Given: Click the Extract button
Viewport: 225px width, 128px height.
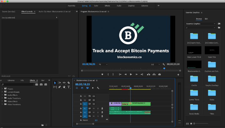Looking at the screenshot, I should 154,74.
